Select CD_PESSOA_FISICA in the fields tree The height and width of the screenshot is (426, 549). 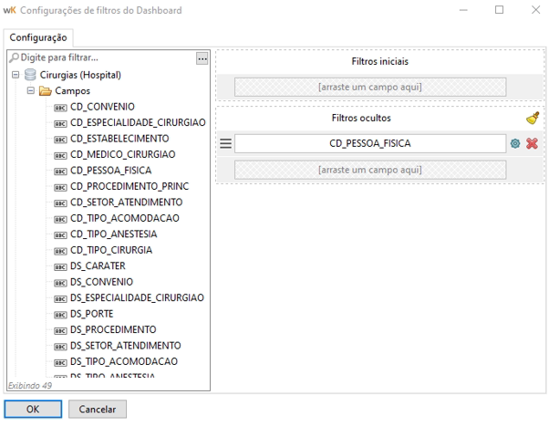coord(110,171)
